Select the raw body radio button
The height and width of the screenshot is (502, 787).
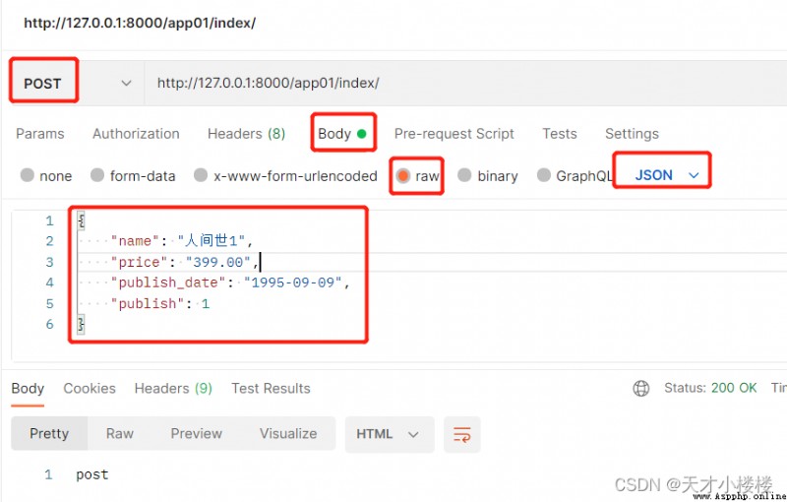pyautogui.click(x=403, y=175)
